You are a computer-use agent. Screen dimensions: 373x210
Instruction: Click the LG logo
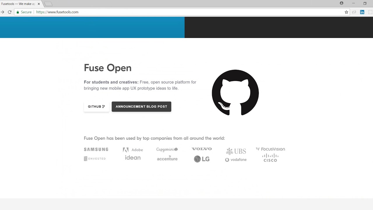pyautogui.click(x=202, y=159)
